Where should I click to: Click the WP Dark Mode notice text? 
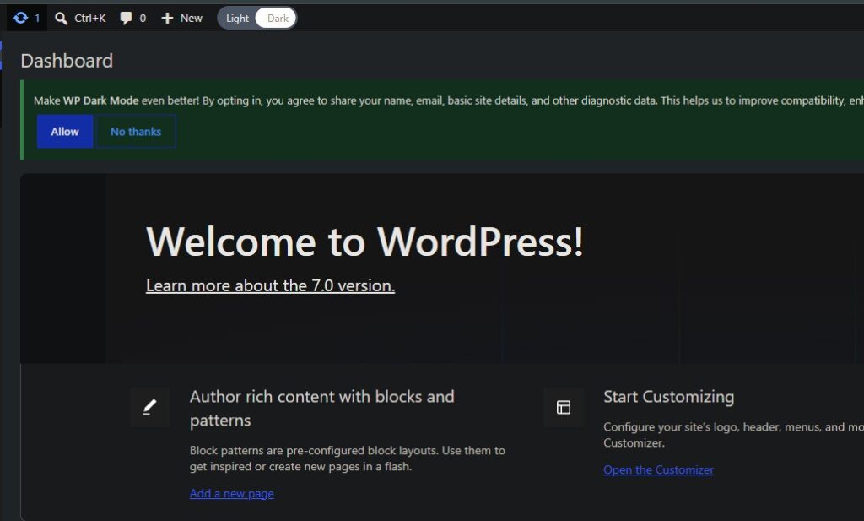(449, 100)
